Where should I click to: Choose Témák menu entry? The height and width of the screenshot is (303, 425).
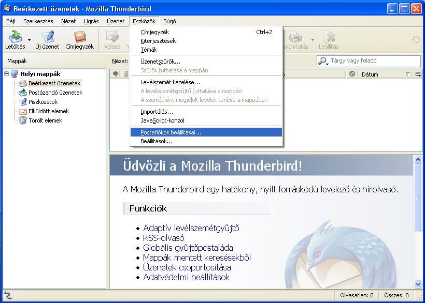click(x=206, y=50)
